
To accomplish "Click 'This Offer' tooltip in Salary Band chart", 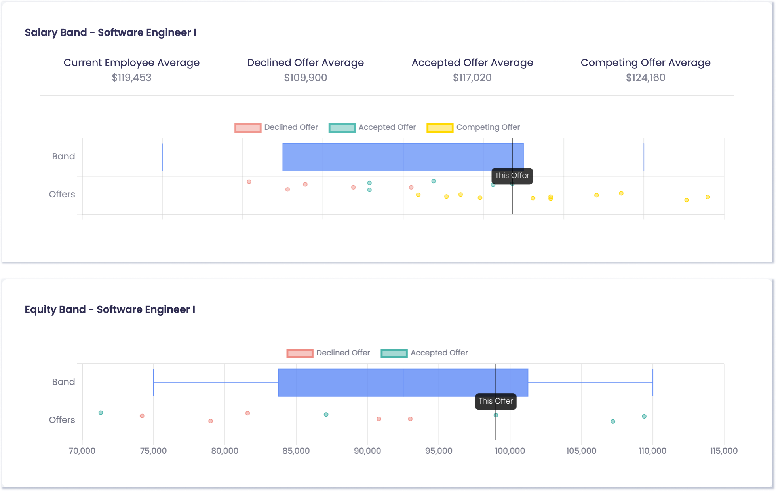I will point(512,176).
